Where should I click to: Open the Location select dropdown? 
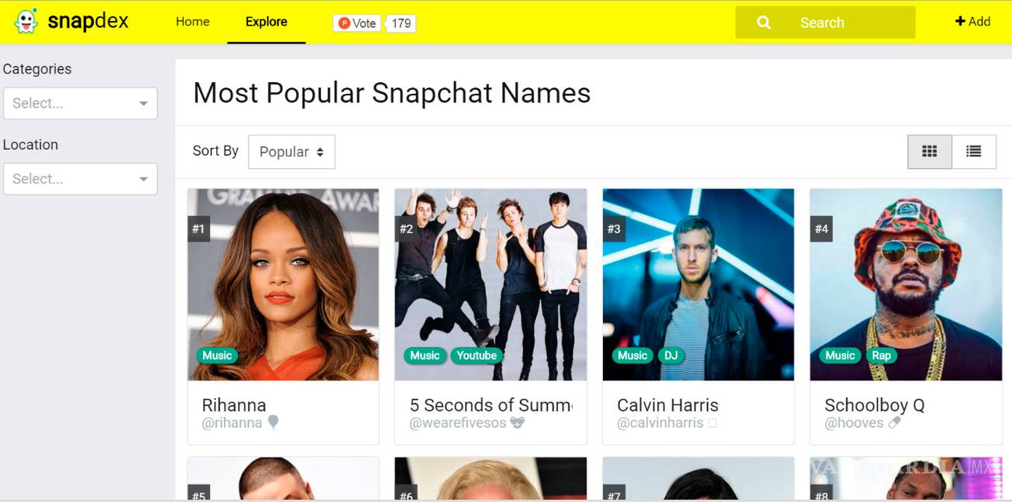pyautogui.click(x=81, y=179)
